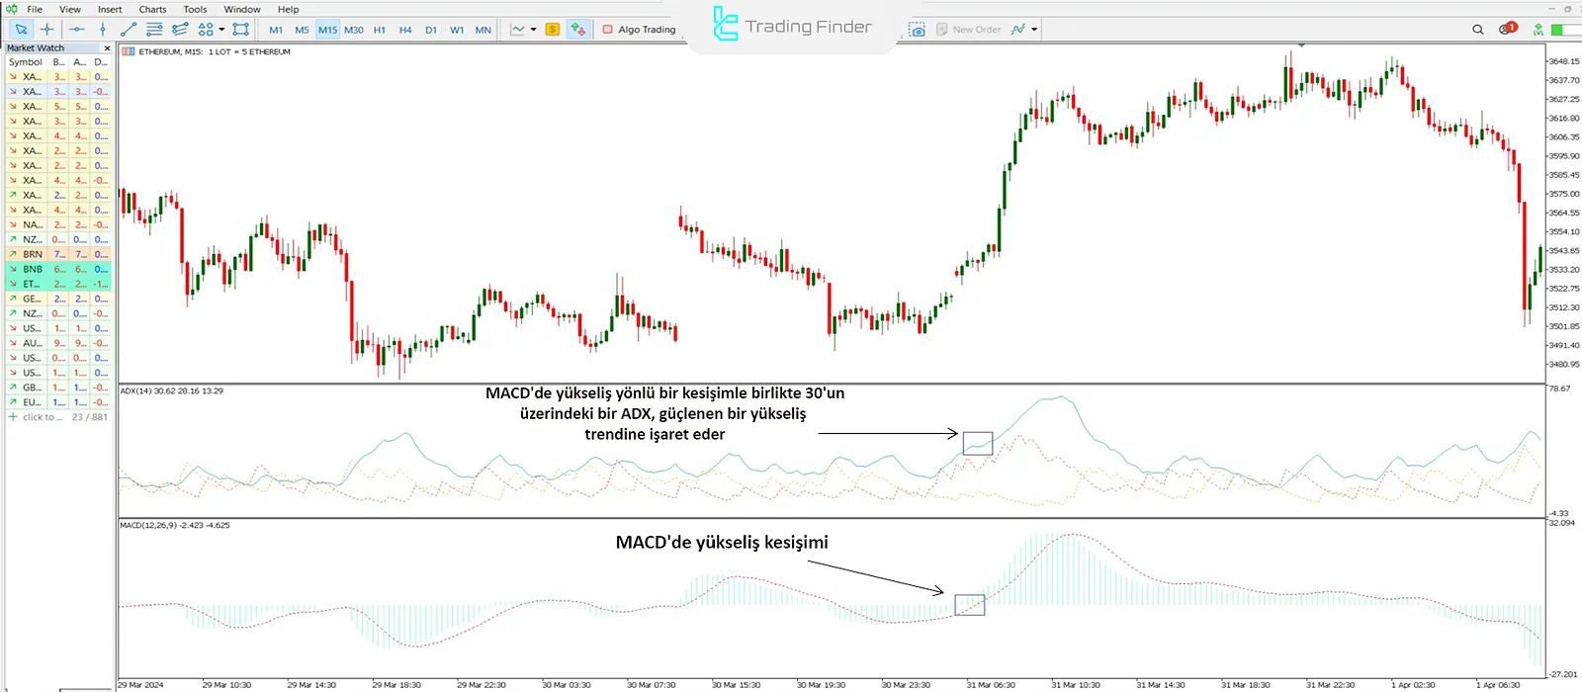Click the Symbol column header
Screen dimensions: 1582x692
pyautogui.click(x=26, y=61)
